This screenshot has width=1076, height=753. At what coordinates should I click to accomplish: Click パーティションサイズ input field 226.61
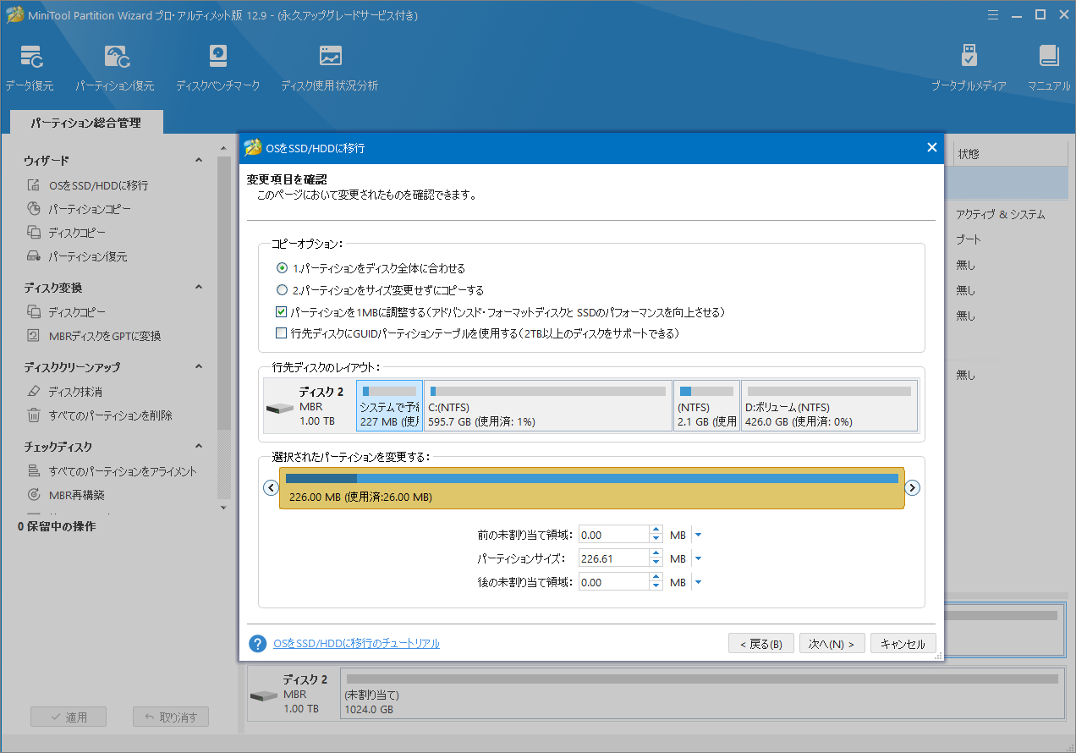click(613, 558)
